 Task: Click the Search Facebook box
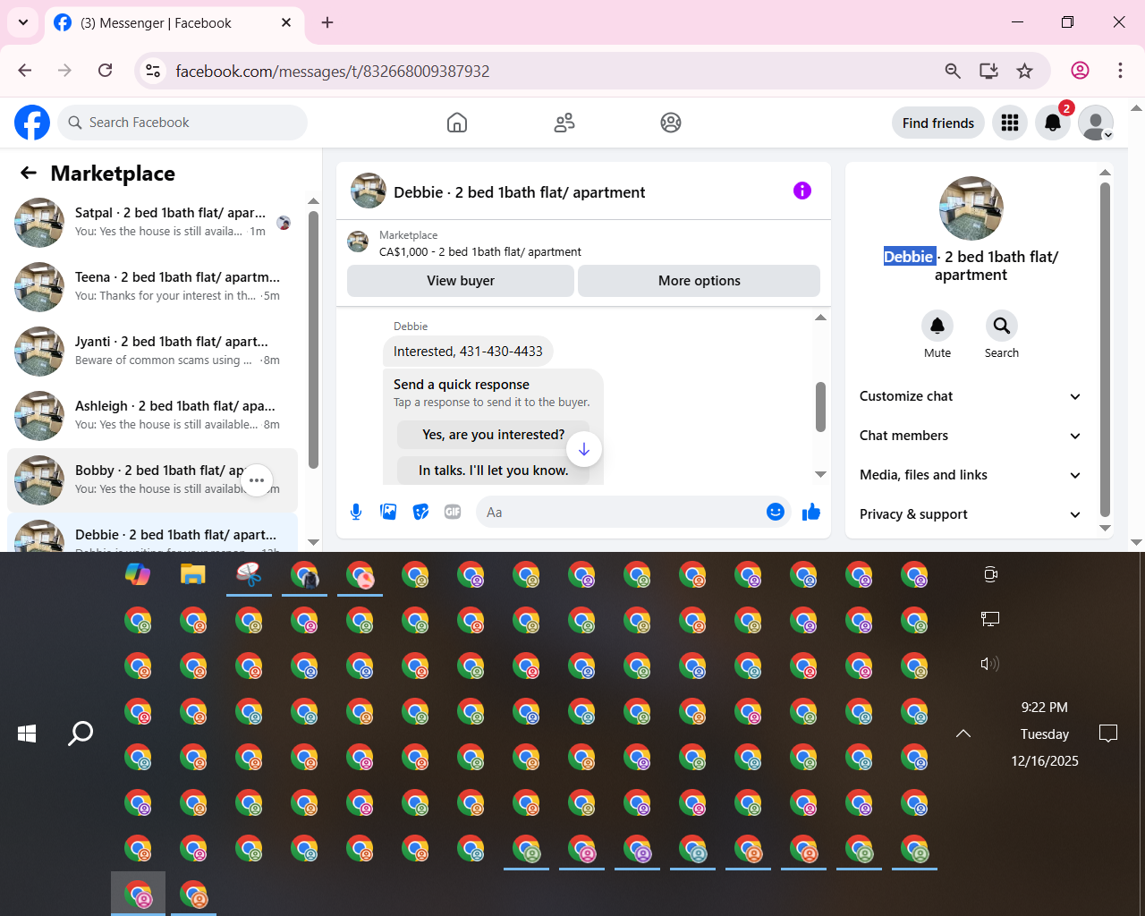coord(182,123)
